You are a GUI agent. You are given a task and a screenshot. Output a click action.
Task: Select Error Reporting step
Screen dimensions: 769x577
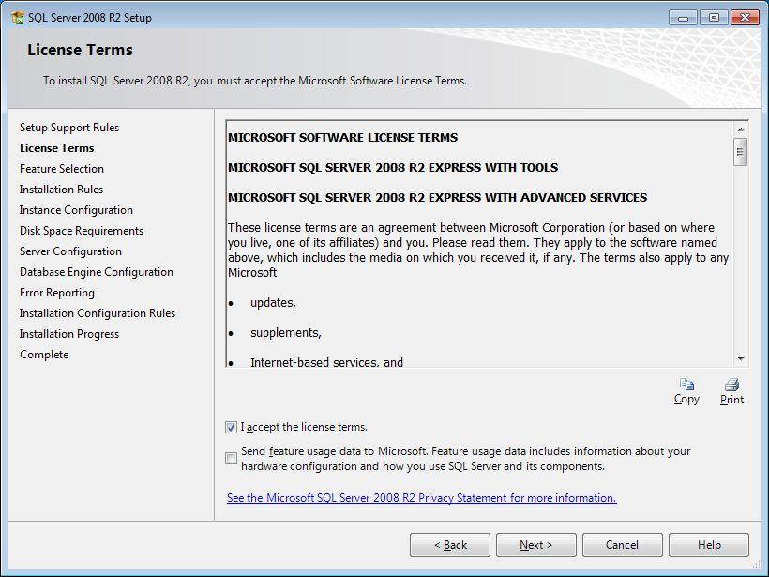pyautogui.click(x=57, y=293)
